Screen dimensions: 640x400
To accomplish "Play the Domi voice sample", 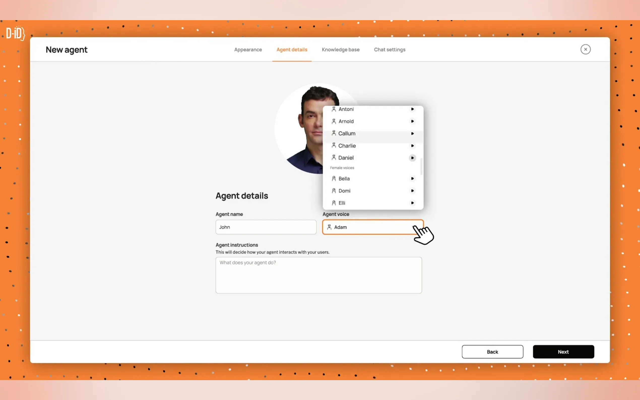I will click(x=412, y=191).
